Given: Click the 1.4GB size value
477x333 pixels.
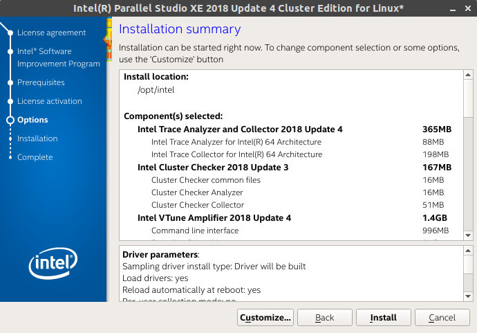Looking at the screenshot, I should (x=435, y=218).
